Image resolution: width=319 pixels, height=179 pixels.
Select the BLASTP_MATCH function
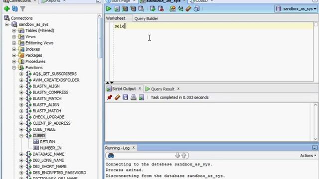pos(47,111)
